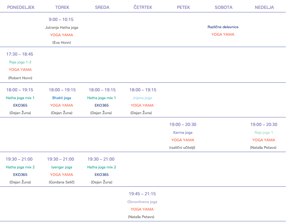This screenshot has height=224, width=286.
Task: Select the SOBOTA column header
Action: [x=224, y=8]
